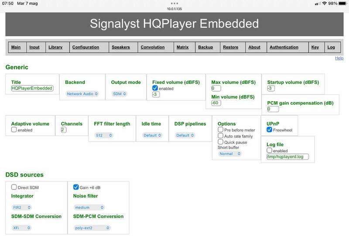Check the Direct SDM checkbox
Image resolution: width=349 pixels, height=236 pixels.
tap(14, 187)
